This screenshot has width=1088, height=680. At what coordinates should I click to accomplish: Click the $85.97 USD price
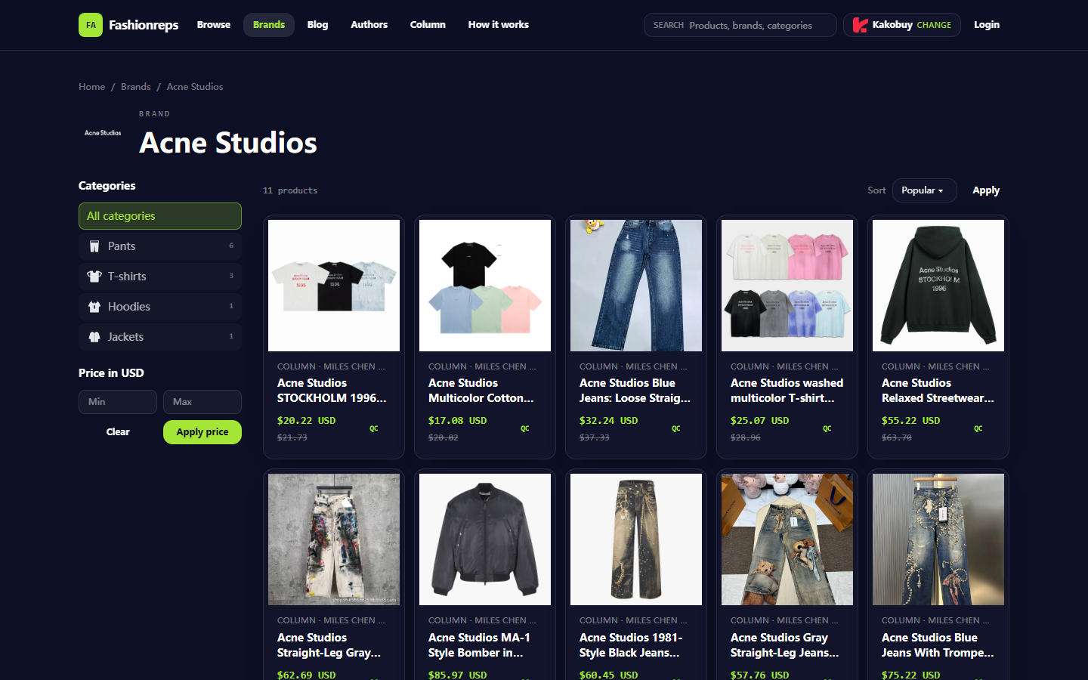458,674
